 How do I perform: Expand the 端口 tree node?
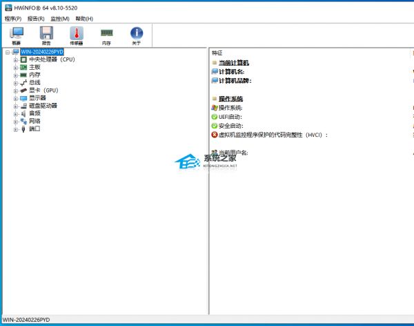(x=16, y=130)
